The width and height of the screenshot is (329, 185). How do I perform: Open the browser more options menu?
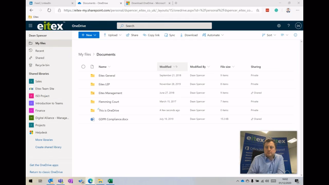298,10
